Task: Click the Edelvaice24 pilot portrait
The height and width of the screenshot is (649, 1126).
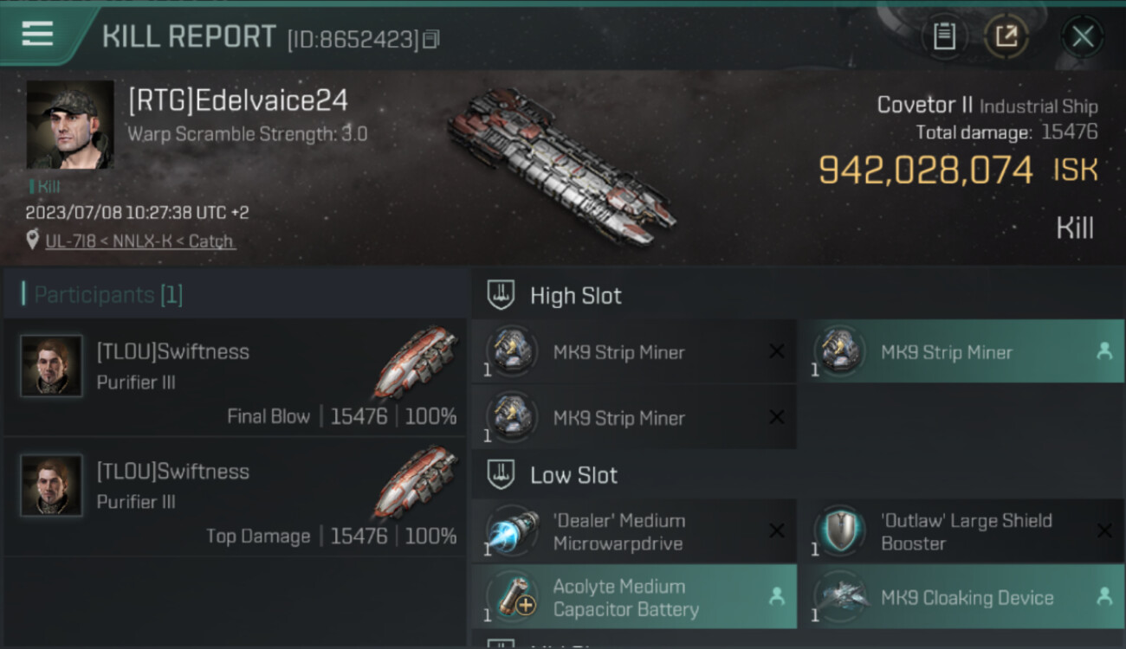Action: coord(69,125)
